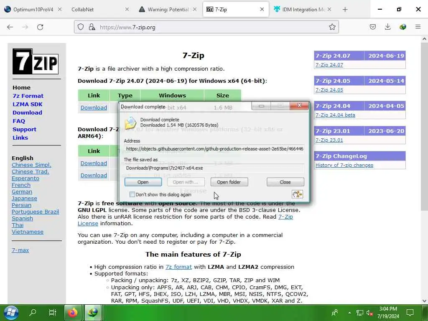The width and height of the screenshot is (428, 321).
Task: Switch language to Vietnamese
Action: tap(28, 232)
